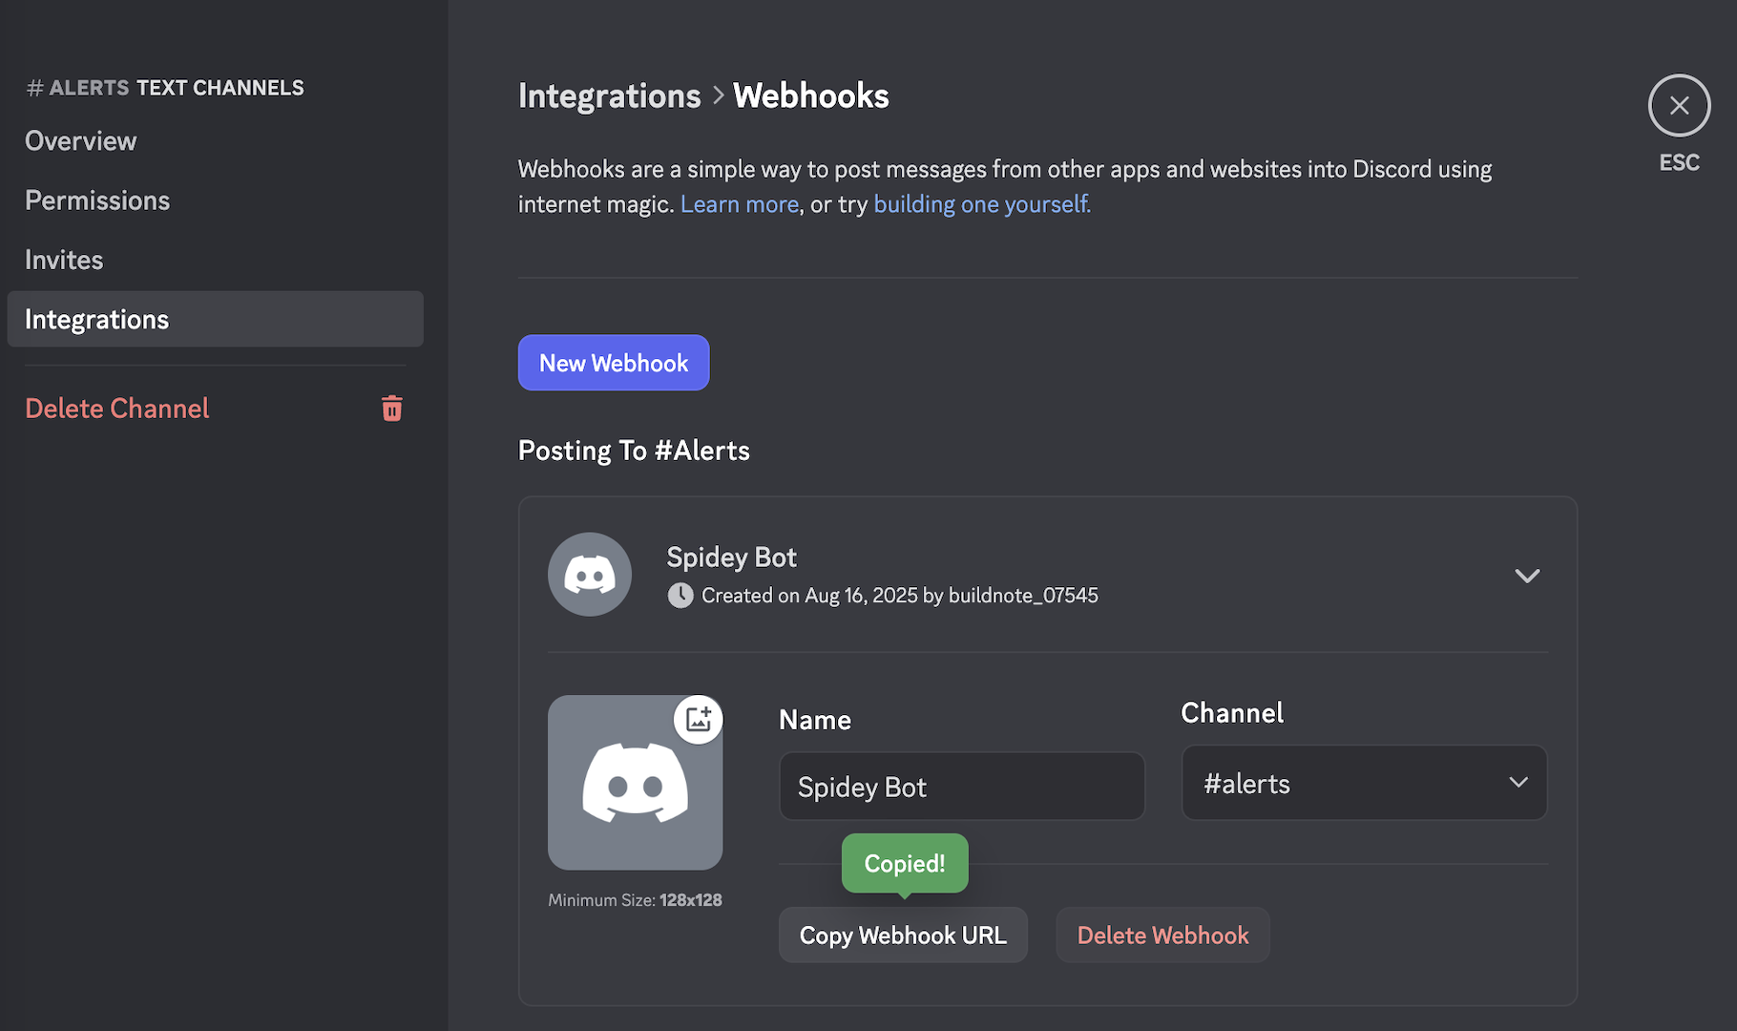Viewport: 1737px width, 1031px height.
Task: Click the # ALERTS TEXT CHANNELS header
Action: pyautogui.click(x=165, y=88)
